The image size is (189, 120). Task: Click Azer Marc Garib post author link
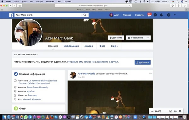pos(86,74)
